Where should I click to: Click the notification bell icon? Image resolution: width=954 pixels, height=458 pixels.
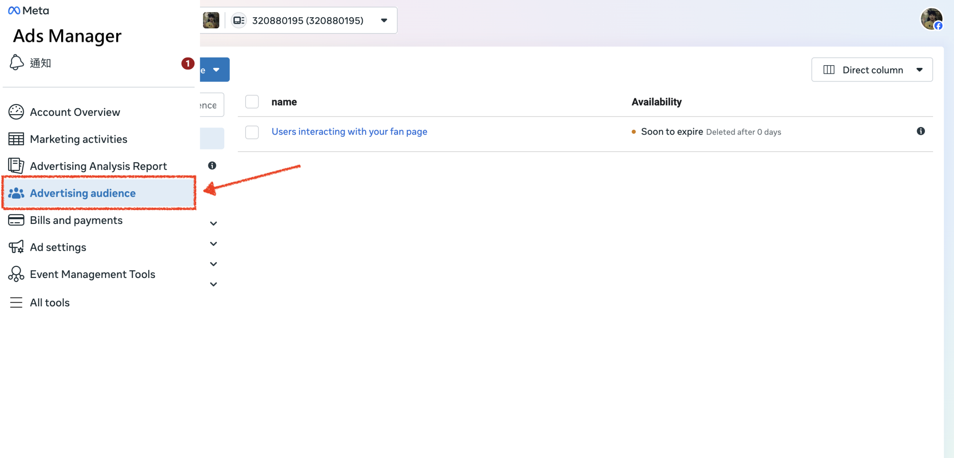point(16,63)
